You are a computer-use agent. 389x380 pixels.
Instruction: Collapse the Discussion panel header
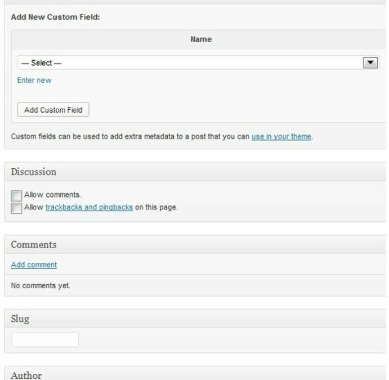coord(195,172)
